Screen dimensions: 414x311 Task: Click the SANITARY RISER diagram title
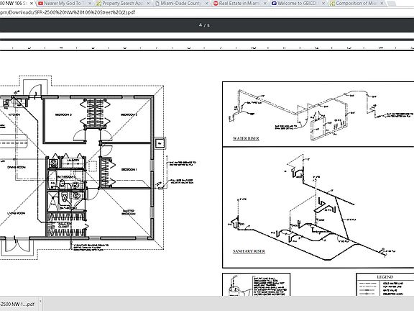(x=249, y=251)
